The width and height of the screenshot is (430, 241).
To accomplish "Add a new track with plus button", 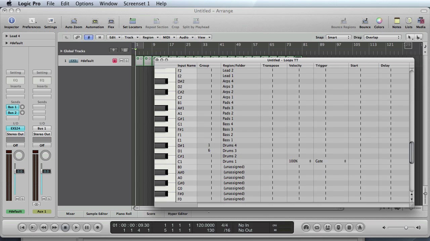I will pyautogui.click(x=114, y=50).
